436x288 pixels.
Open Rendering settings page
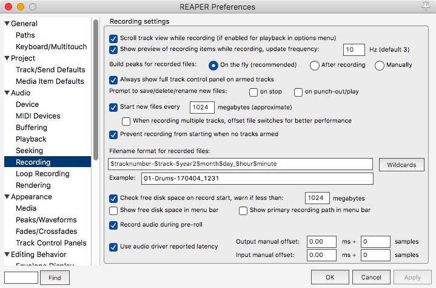(33, 185)
